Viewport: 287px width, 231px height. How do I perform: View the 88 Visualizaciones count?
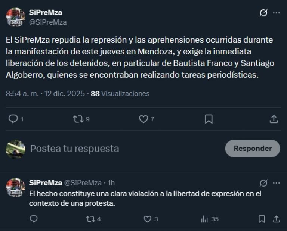coord(120,94)
